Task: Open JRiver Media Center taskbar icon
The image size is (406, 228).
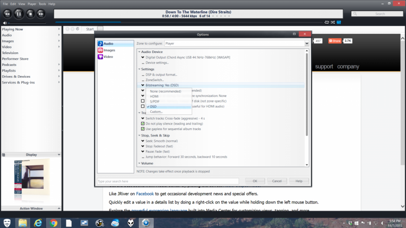Action: [x=146, y=223]
